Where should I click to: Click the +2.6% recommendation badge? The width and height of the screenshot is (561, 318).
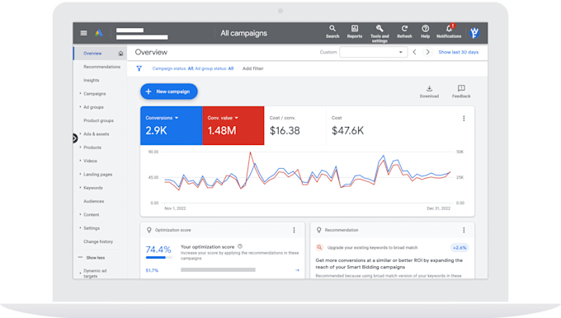[460, 248]
